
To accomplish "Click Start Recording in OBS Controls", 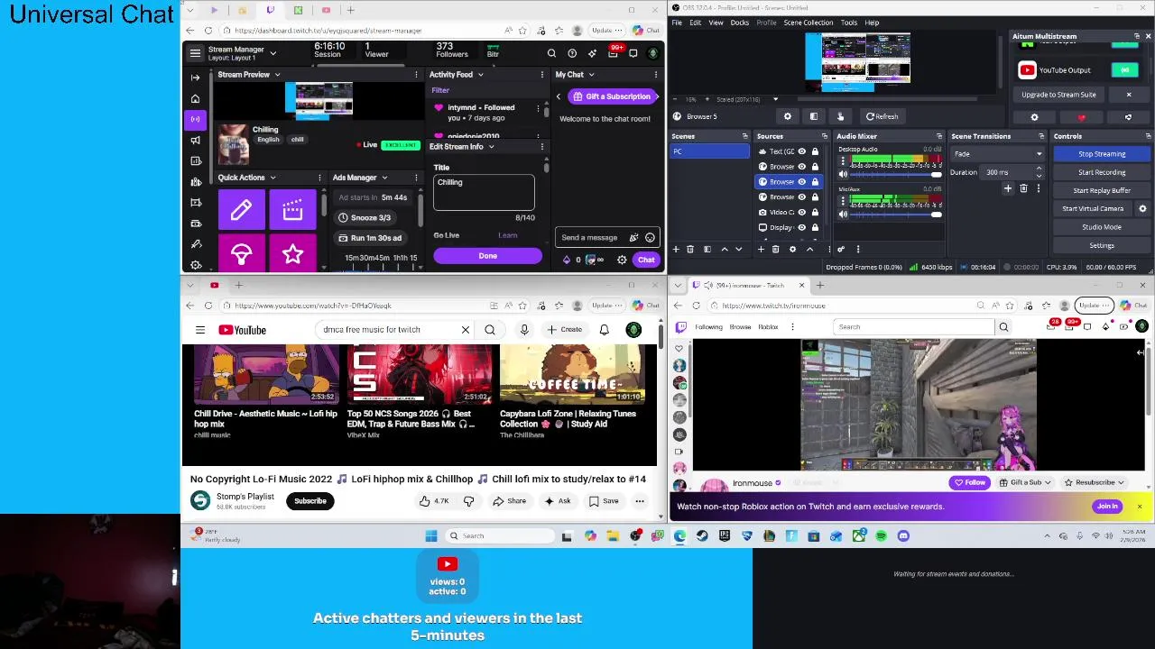I will pyautogui.click(x=1102, y=172).
